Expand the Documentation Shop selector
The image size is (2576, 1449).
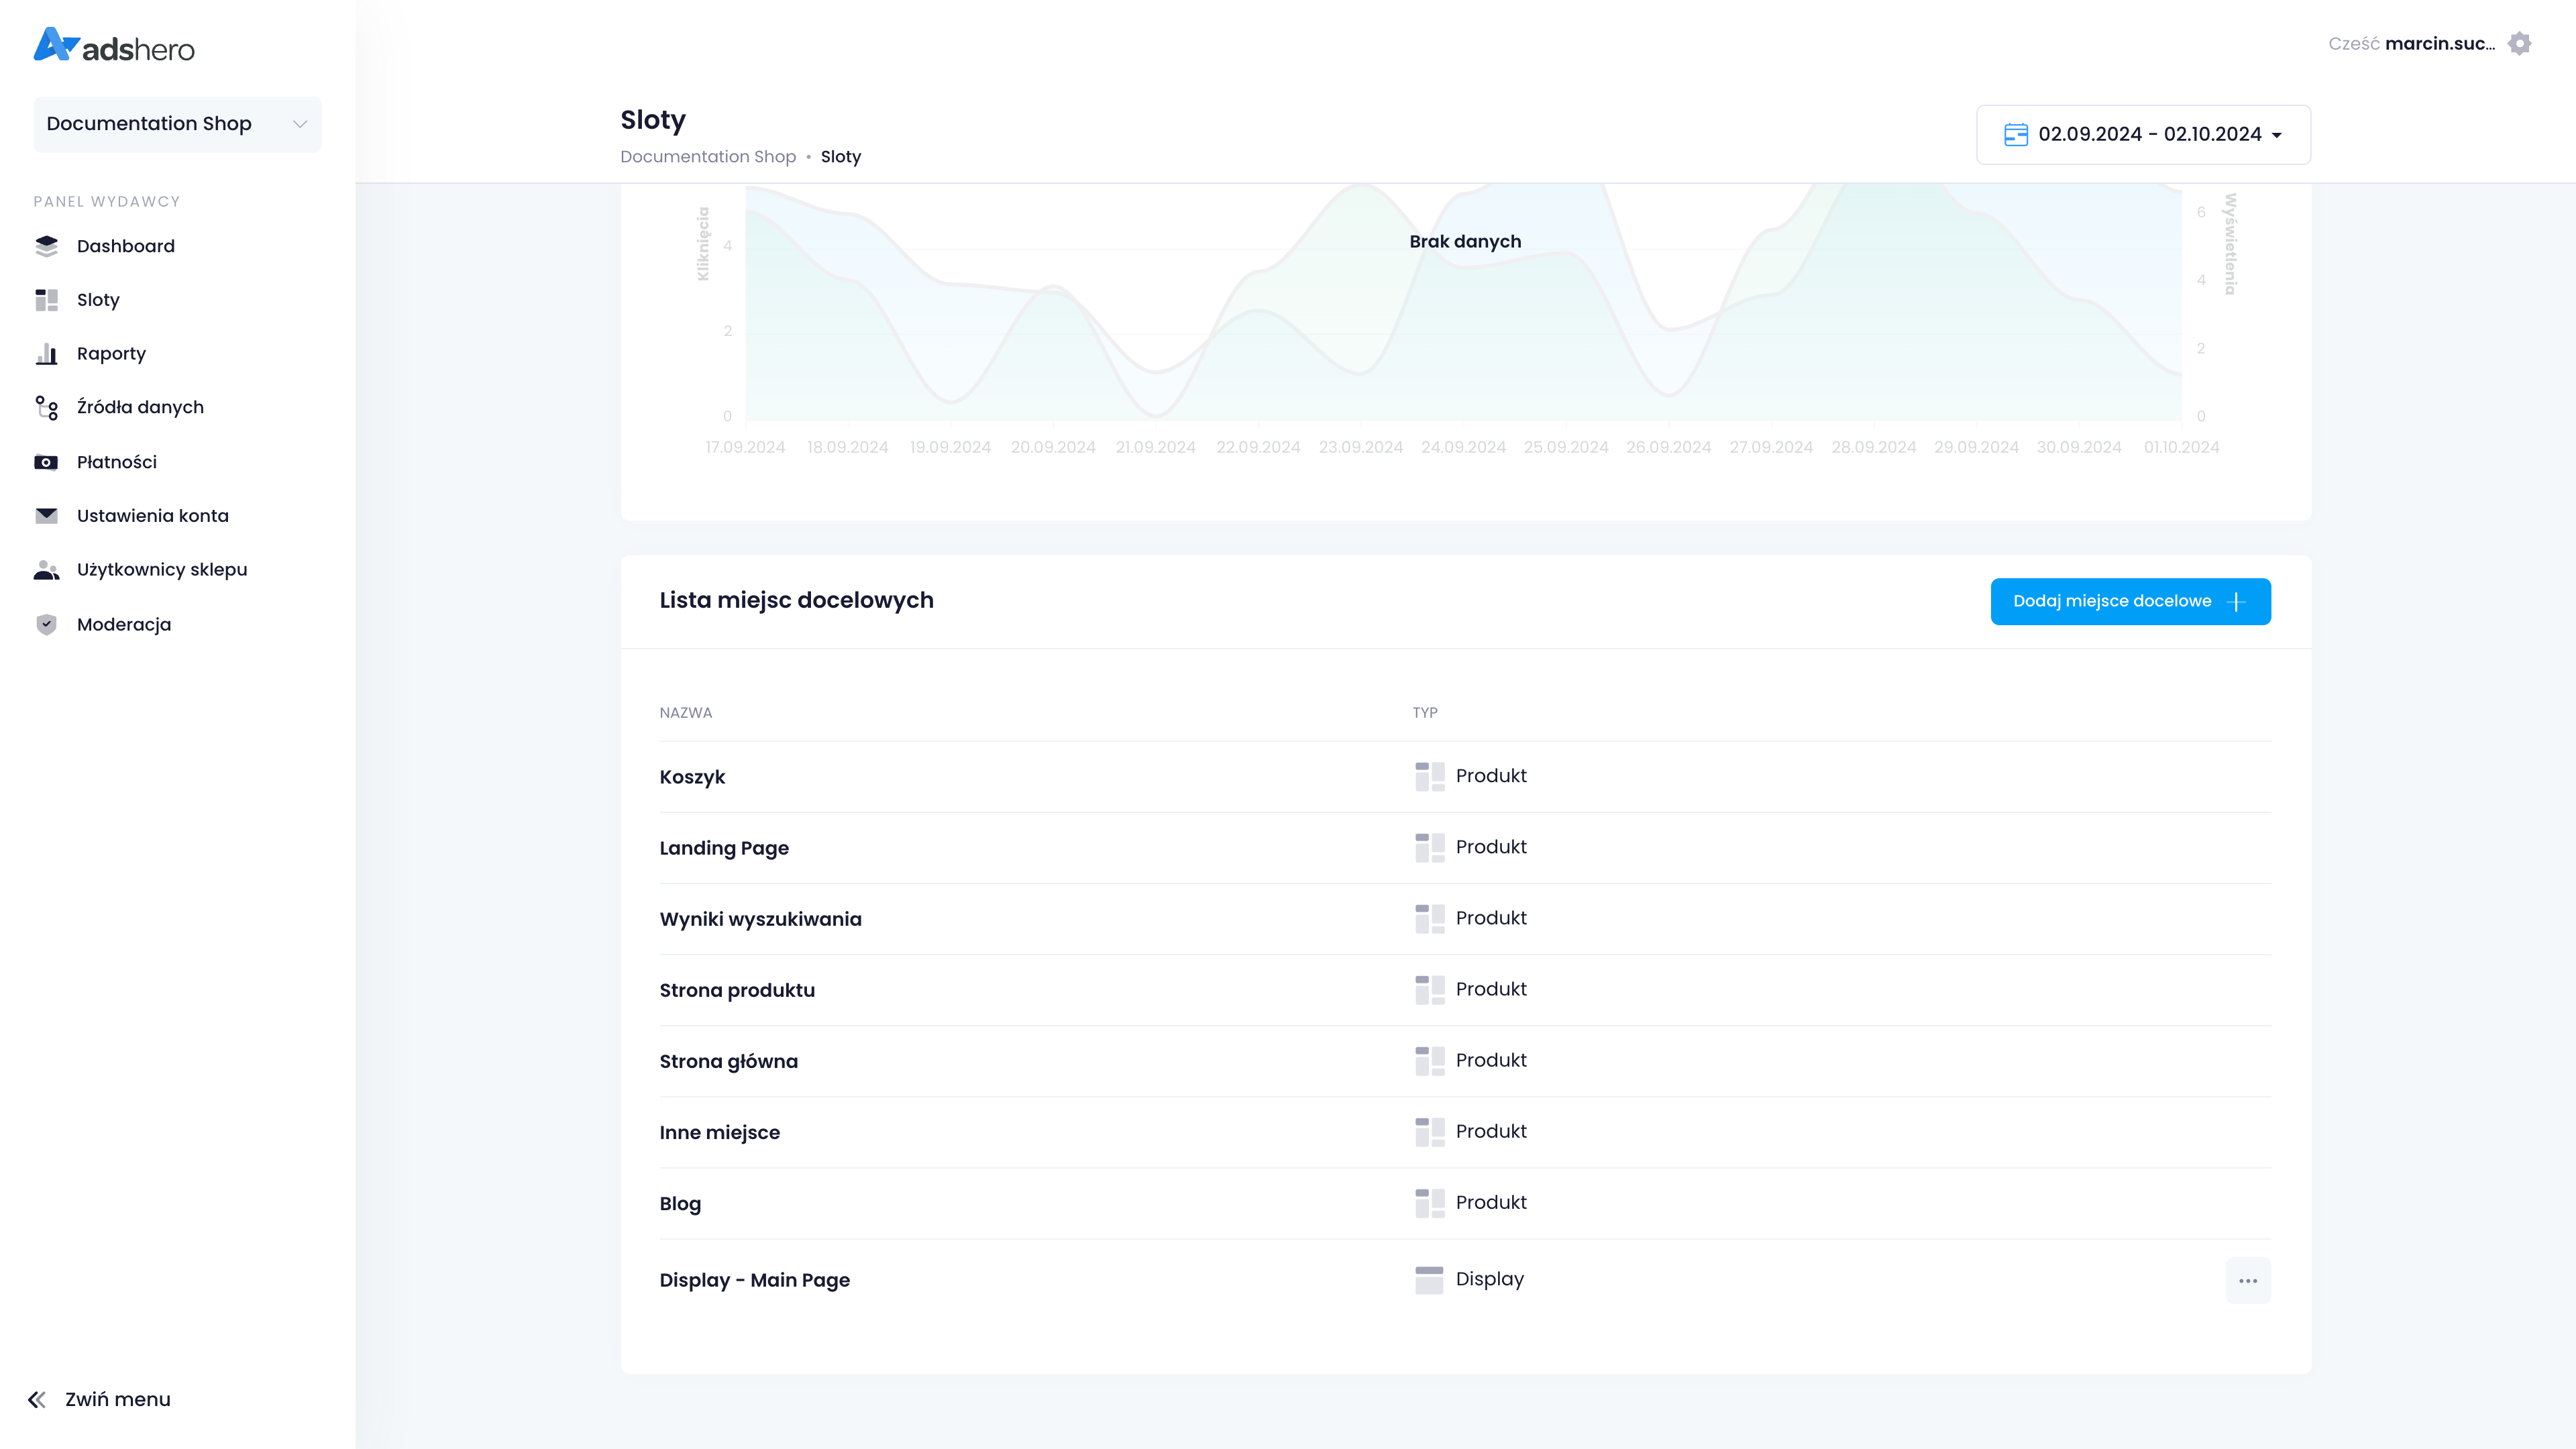(x=177, y=124)
